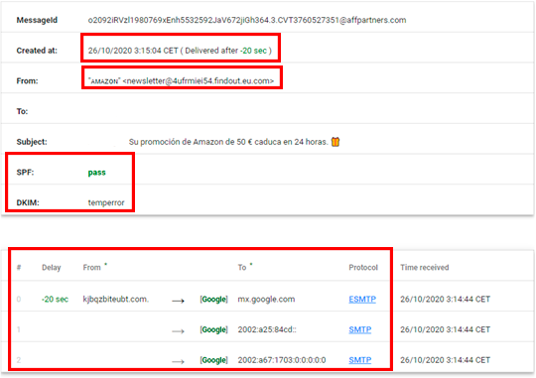536x378 pixels.
Task: Click the SPF: label
Action: pos(25,173)
